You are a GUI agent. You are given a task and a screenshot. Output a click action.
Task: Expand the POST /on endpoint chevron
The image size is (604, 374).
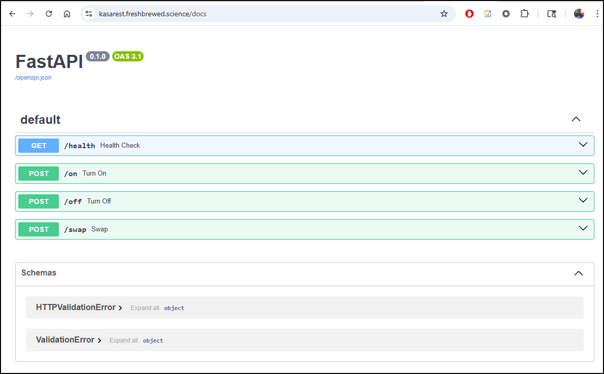[x=583, y=173]
